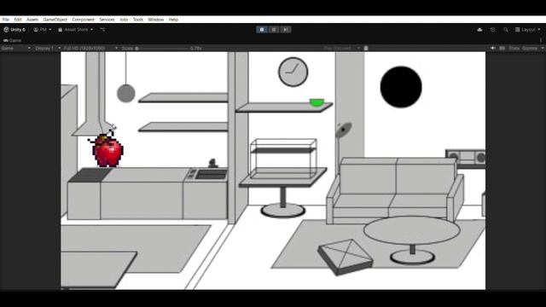
Task: Click the version control icon beside Asset Store
Action: click(102, 30)
